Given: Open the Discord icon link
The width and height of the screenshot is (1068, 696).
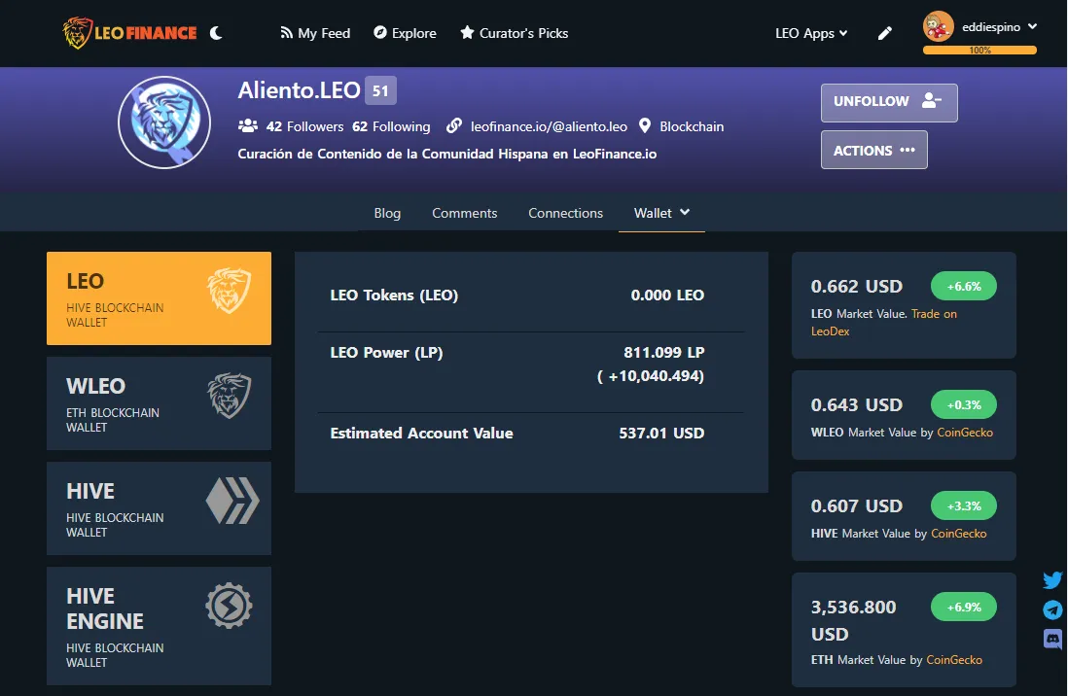Looking at the screenshot, I should point(1052,639).
